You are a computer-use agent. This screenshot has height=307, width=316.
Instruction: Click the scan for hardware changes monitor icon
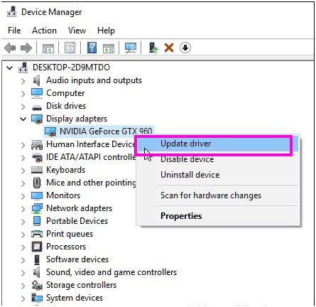pyautogui.click(x=131, y=48)
